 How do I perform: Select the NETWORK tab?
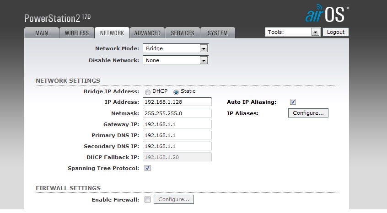(x=112, y=33)
